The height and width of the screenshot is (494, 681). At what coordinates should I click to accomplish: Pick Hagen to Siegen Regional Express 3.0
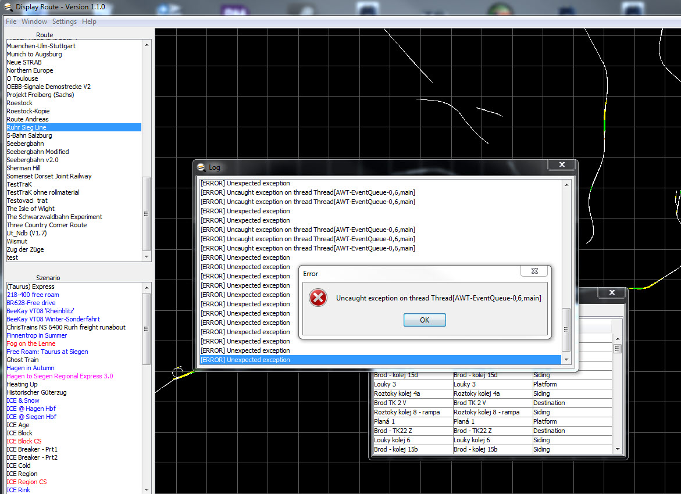click(59, 376)
